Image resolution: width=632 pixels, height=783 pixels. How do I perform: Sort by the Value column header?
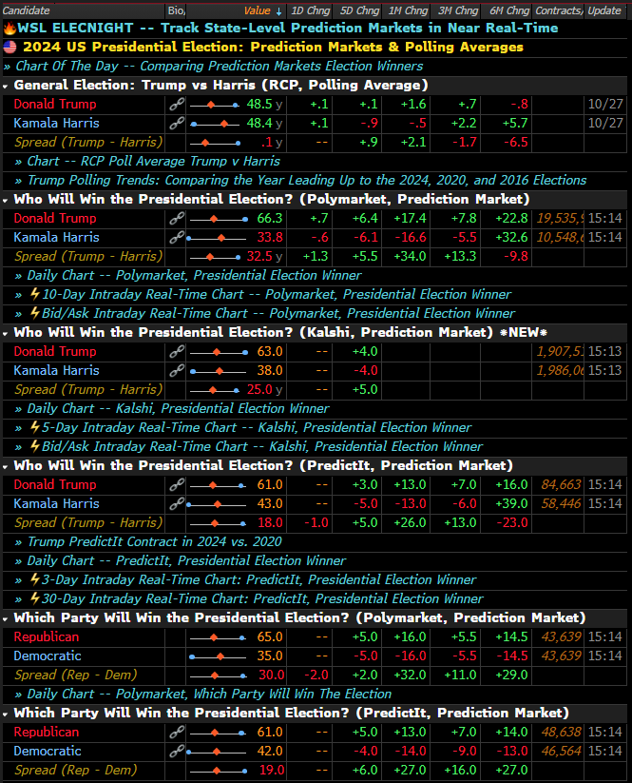tap(258, 10)
